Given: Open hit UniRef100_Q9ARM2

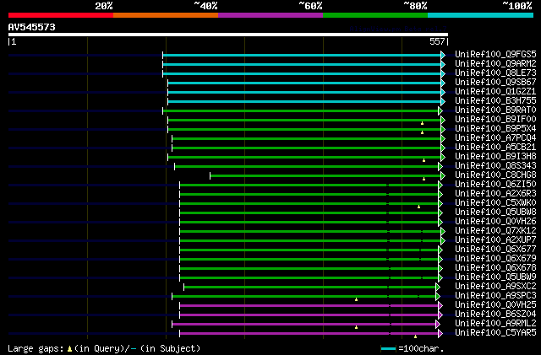Looking at the screenshot, I should [495, 64].
